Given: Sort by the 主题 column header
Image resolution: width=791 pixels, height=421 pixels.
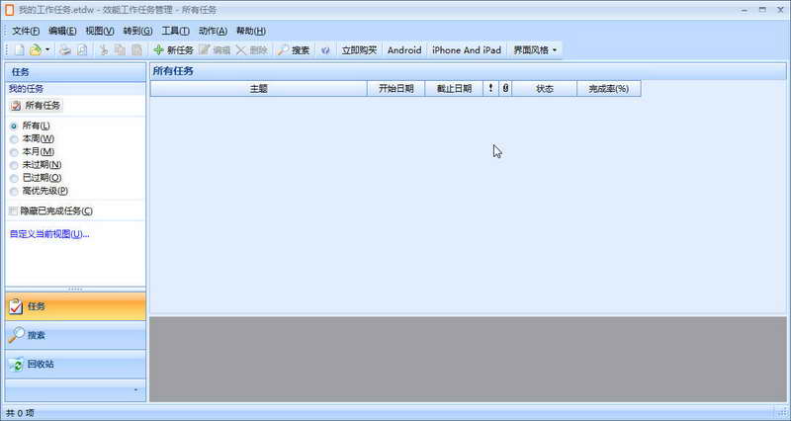Looking at the screenshot, I should [x=259, y=89].
